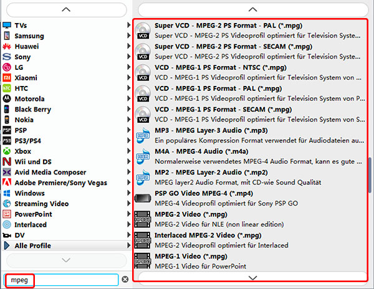The height and width of the screenshot is (289, 374).
Task: Select Super VCD MPEG-2 PAL profile
Action: pos(250,31)
